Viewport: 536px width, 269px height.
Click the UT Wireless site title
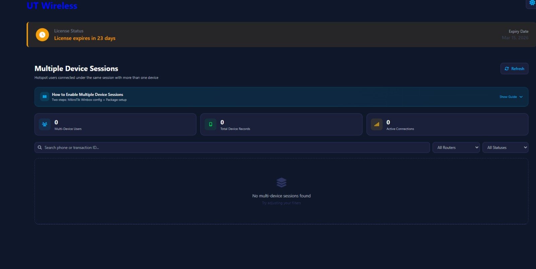point(52,6)
